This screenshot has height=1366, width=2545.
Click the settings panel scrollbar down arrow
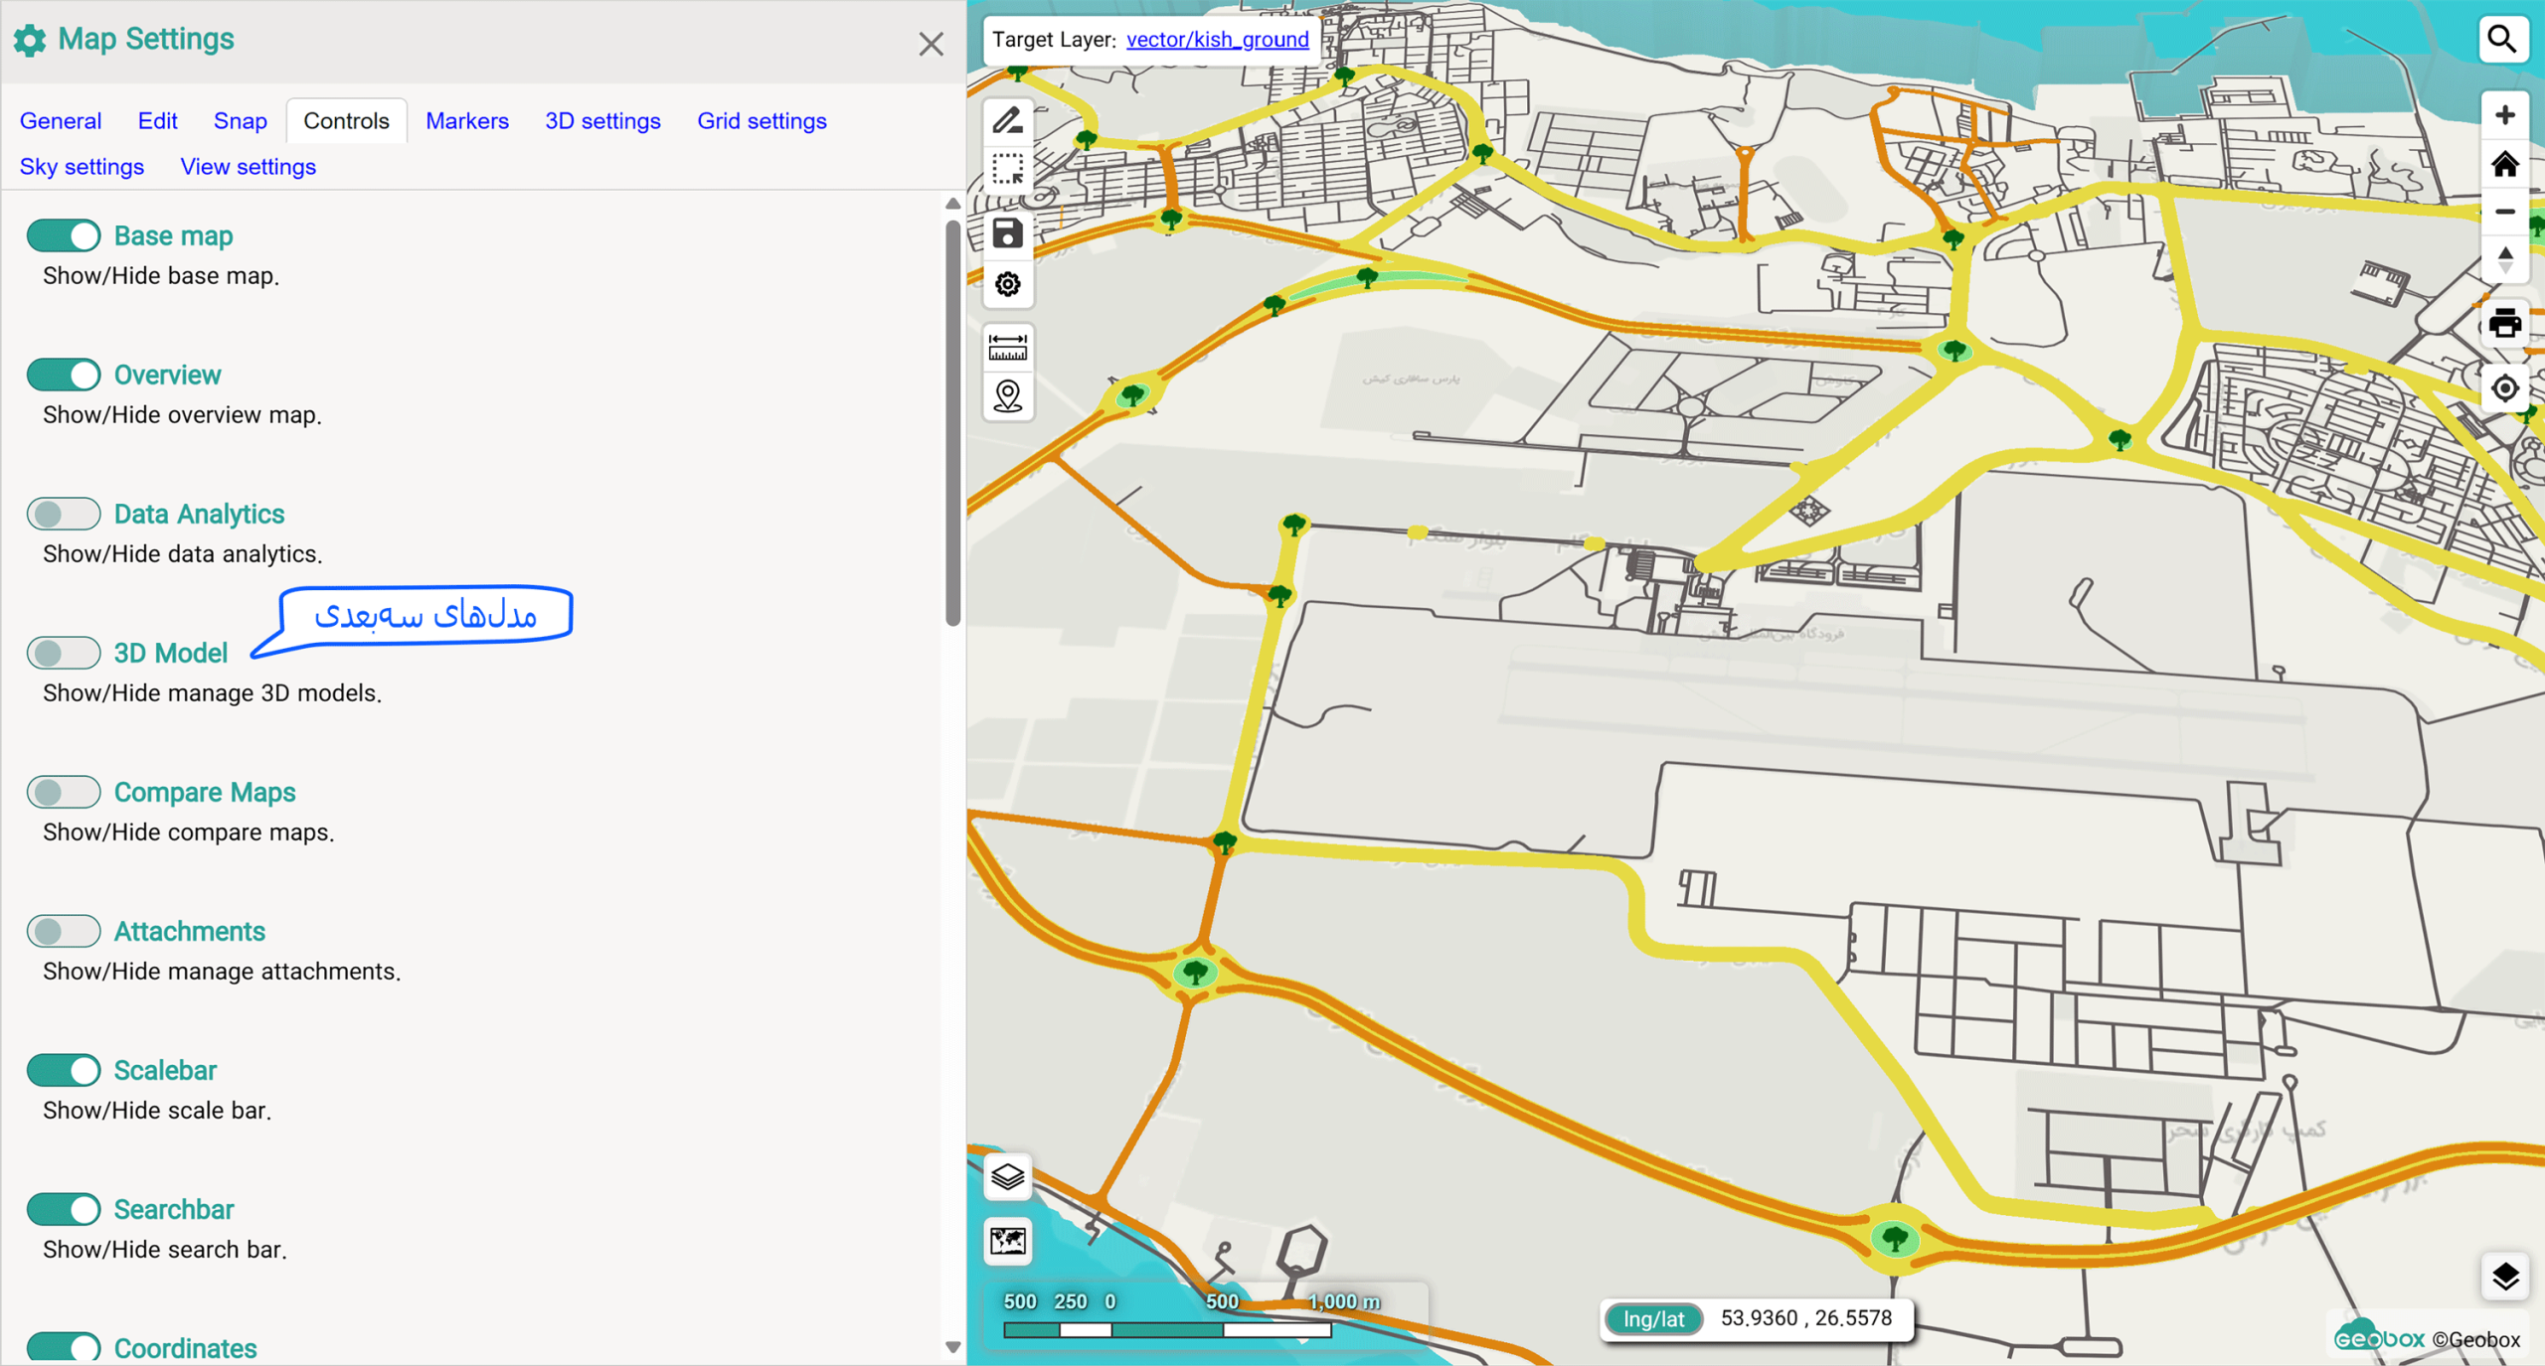click(x=952, y=1348)
